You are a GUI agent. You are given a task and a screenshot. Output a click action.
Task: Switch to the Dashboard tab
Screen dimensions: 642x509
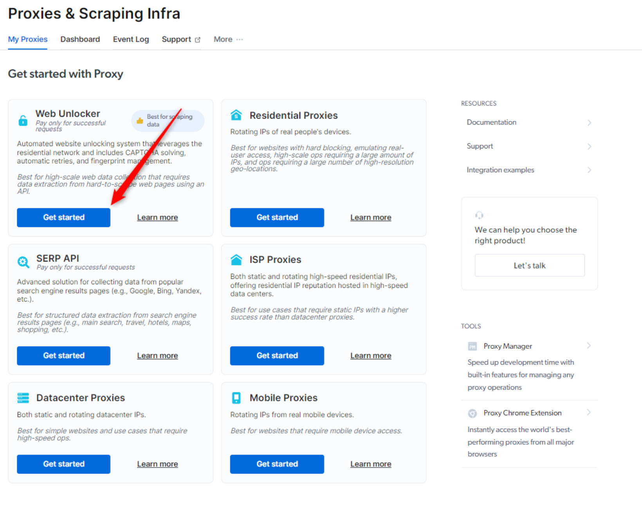click(80, 39)
